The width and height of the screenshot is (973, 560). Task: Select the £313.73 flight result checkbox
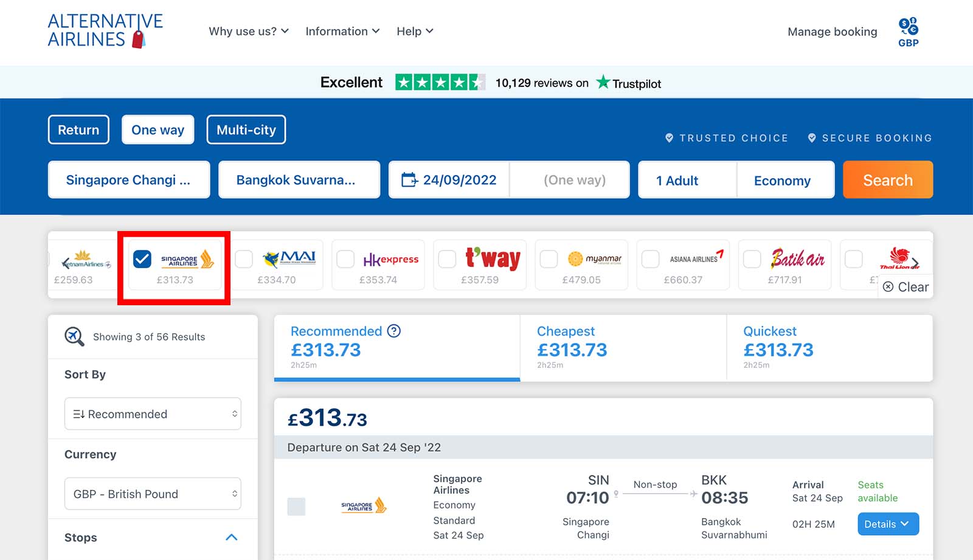[x=296, y=506]
